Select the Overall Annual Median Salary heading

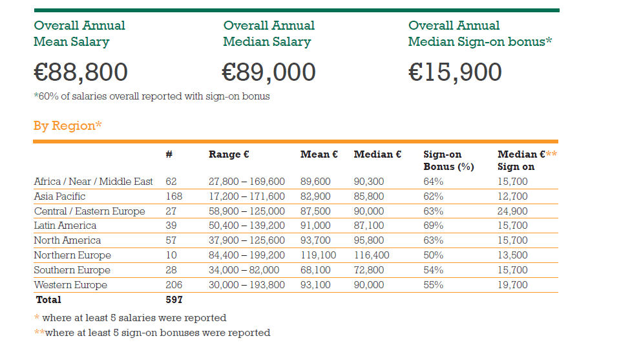(269, 34)
